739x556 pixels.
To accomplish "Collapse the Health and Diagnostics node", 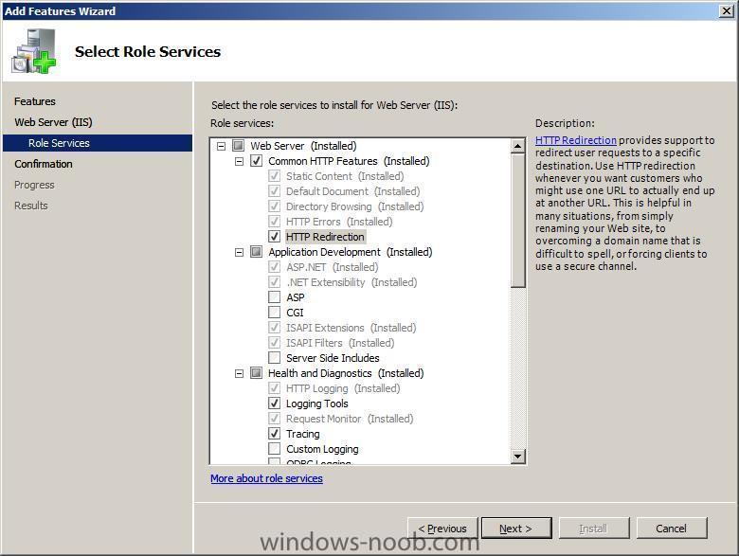I will pyautogui.click(x=239, y=373).
